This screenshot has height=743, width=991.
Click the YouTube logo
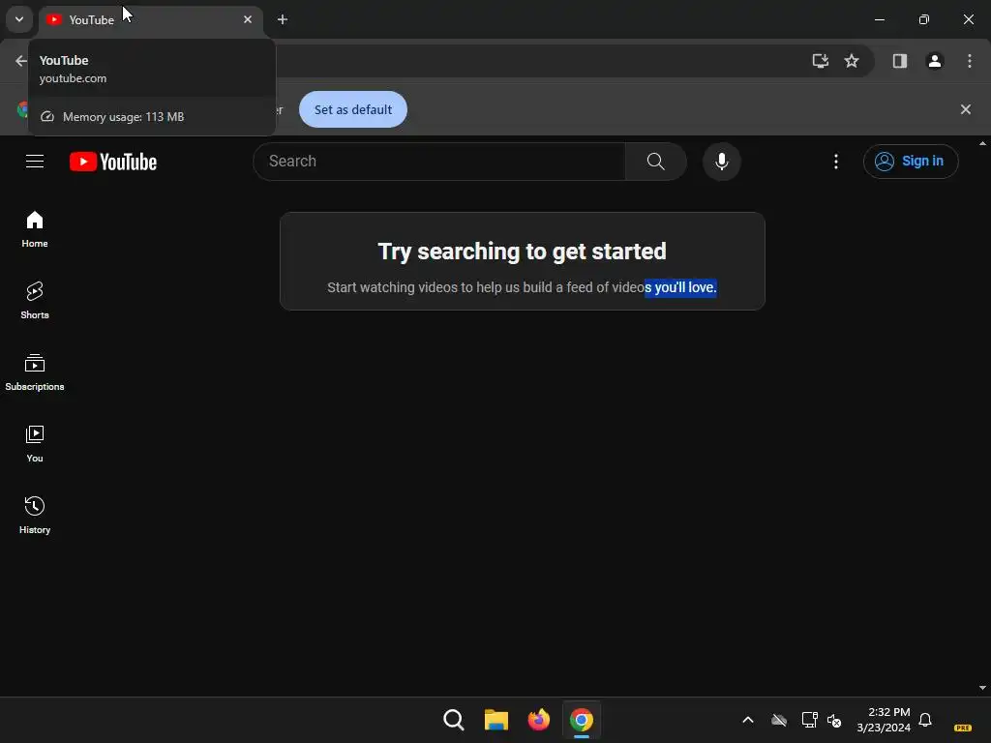coord(113,162)
